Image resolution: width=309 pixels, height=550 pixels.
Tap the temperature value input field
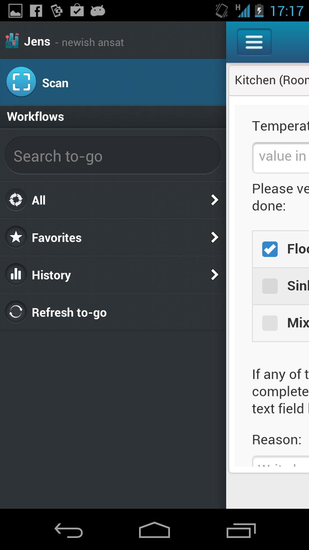[283, 158]
